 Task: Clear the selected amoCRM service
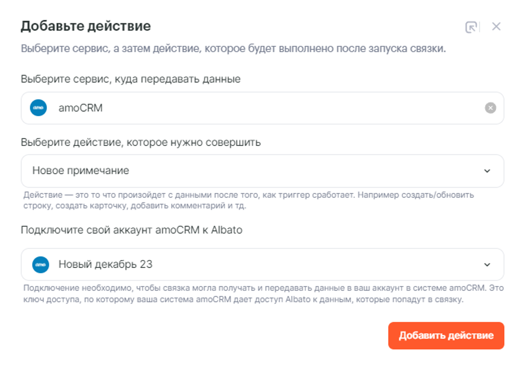490,108
